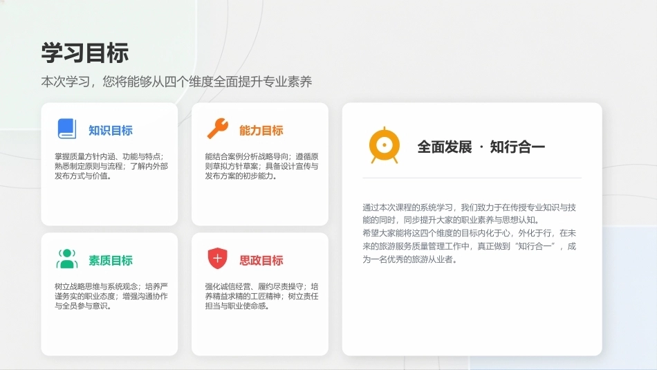Click the paragraph starting 掌握质量方针内涵
The height and width of the screenshot is (370, 657).
pos(111,167)
